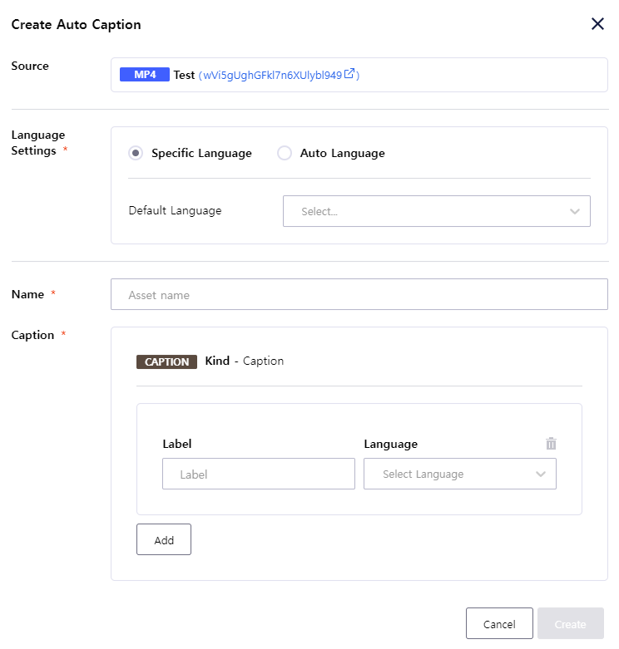Click into the caption Label text field
Viewport: 619px width, 649px height.
coord(258,474)
